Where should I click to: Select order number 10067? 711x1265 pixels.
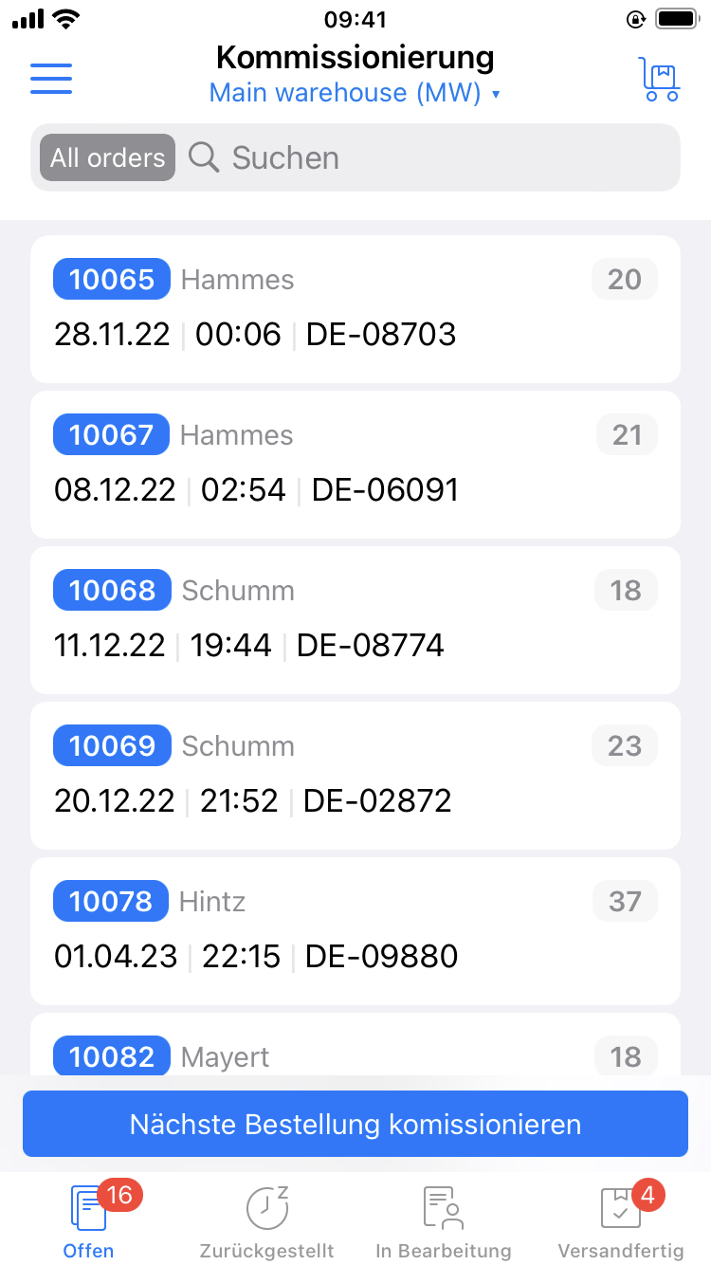coord(112,435)
